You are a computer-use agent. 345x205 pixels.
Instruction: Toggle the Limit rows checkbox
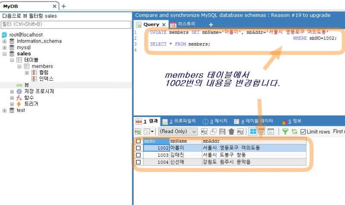303,132
